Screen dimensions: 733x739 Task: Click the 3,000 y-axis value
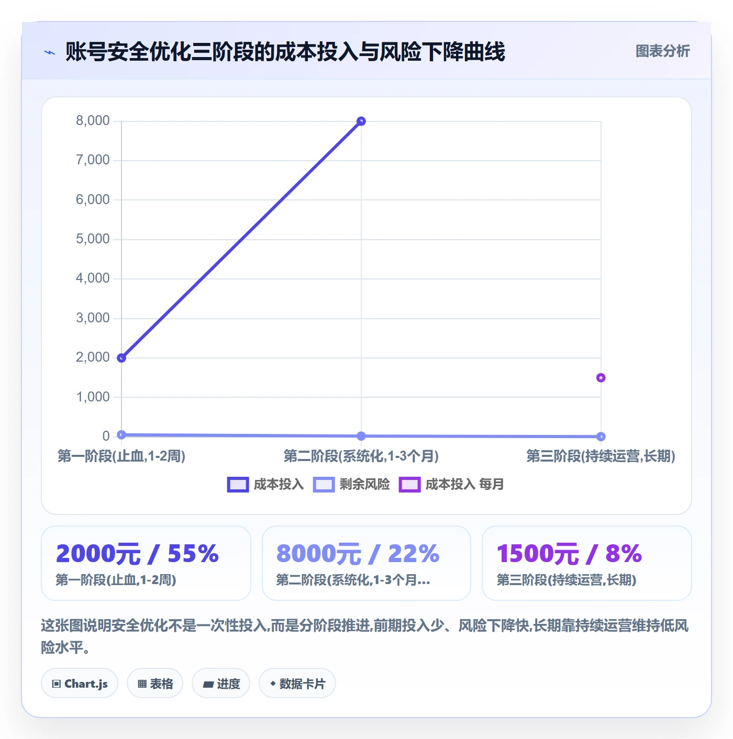point(93,318)
